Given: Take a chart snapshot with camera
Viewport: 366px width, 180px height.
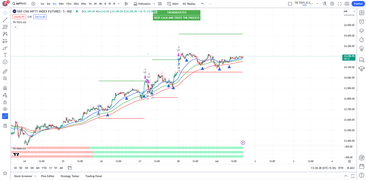Looking at the screenshot, I should pos(347,4).
